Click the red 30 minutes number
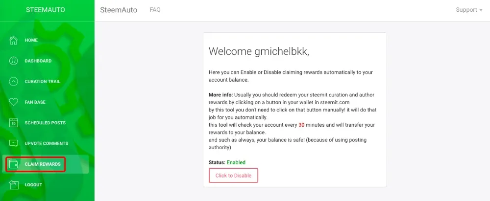Image resolution: width=490 pixels, height=201 pixels. coord(302,125)
